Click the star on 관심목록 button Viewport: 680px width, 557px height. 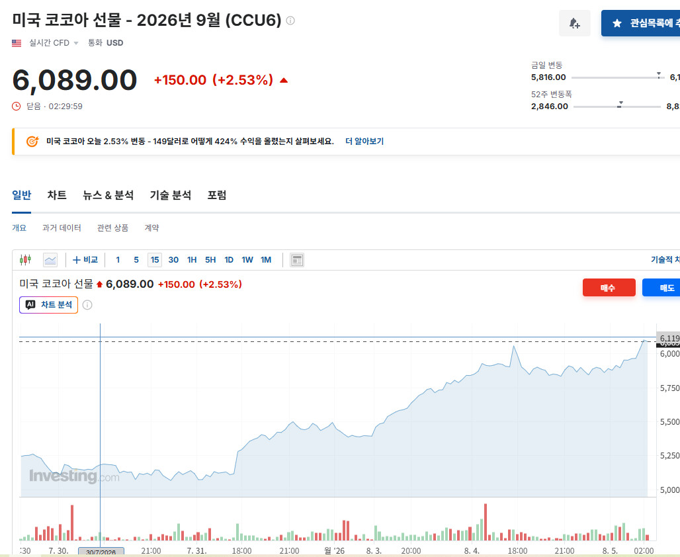pos(617,23)
